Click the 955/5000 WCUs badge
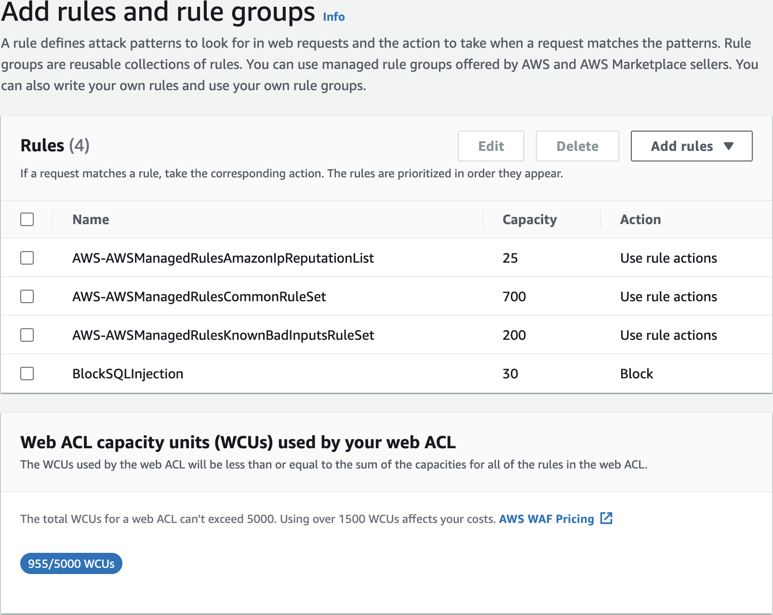The image size is (773, 615). (71, 563)
